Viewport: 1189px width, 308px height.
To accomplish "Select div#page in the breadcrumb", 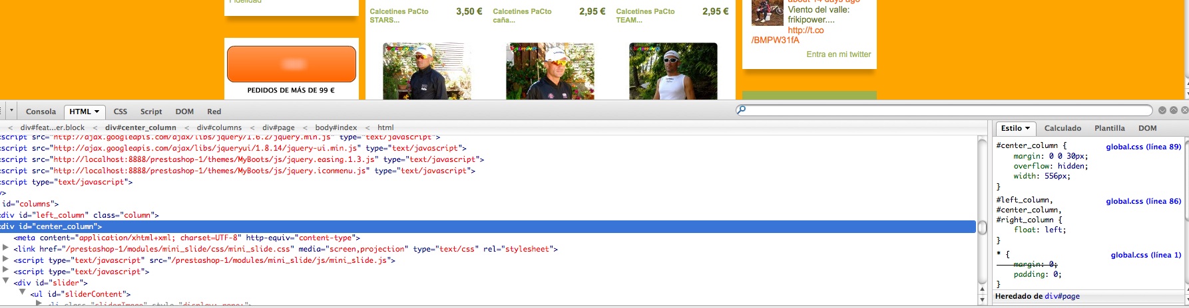I will click(x=278, y=127).
